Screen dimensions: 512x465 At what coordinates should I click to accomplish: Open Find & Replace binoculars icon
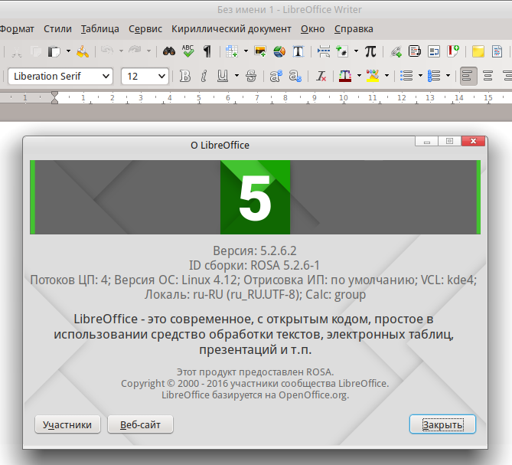tap(169, 51)
